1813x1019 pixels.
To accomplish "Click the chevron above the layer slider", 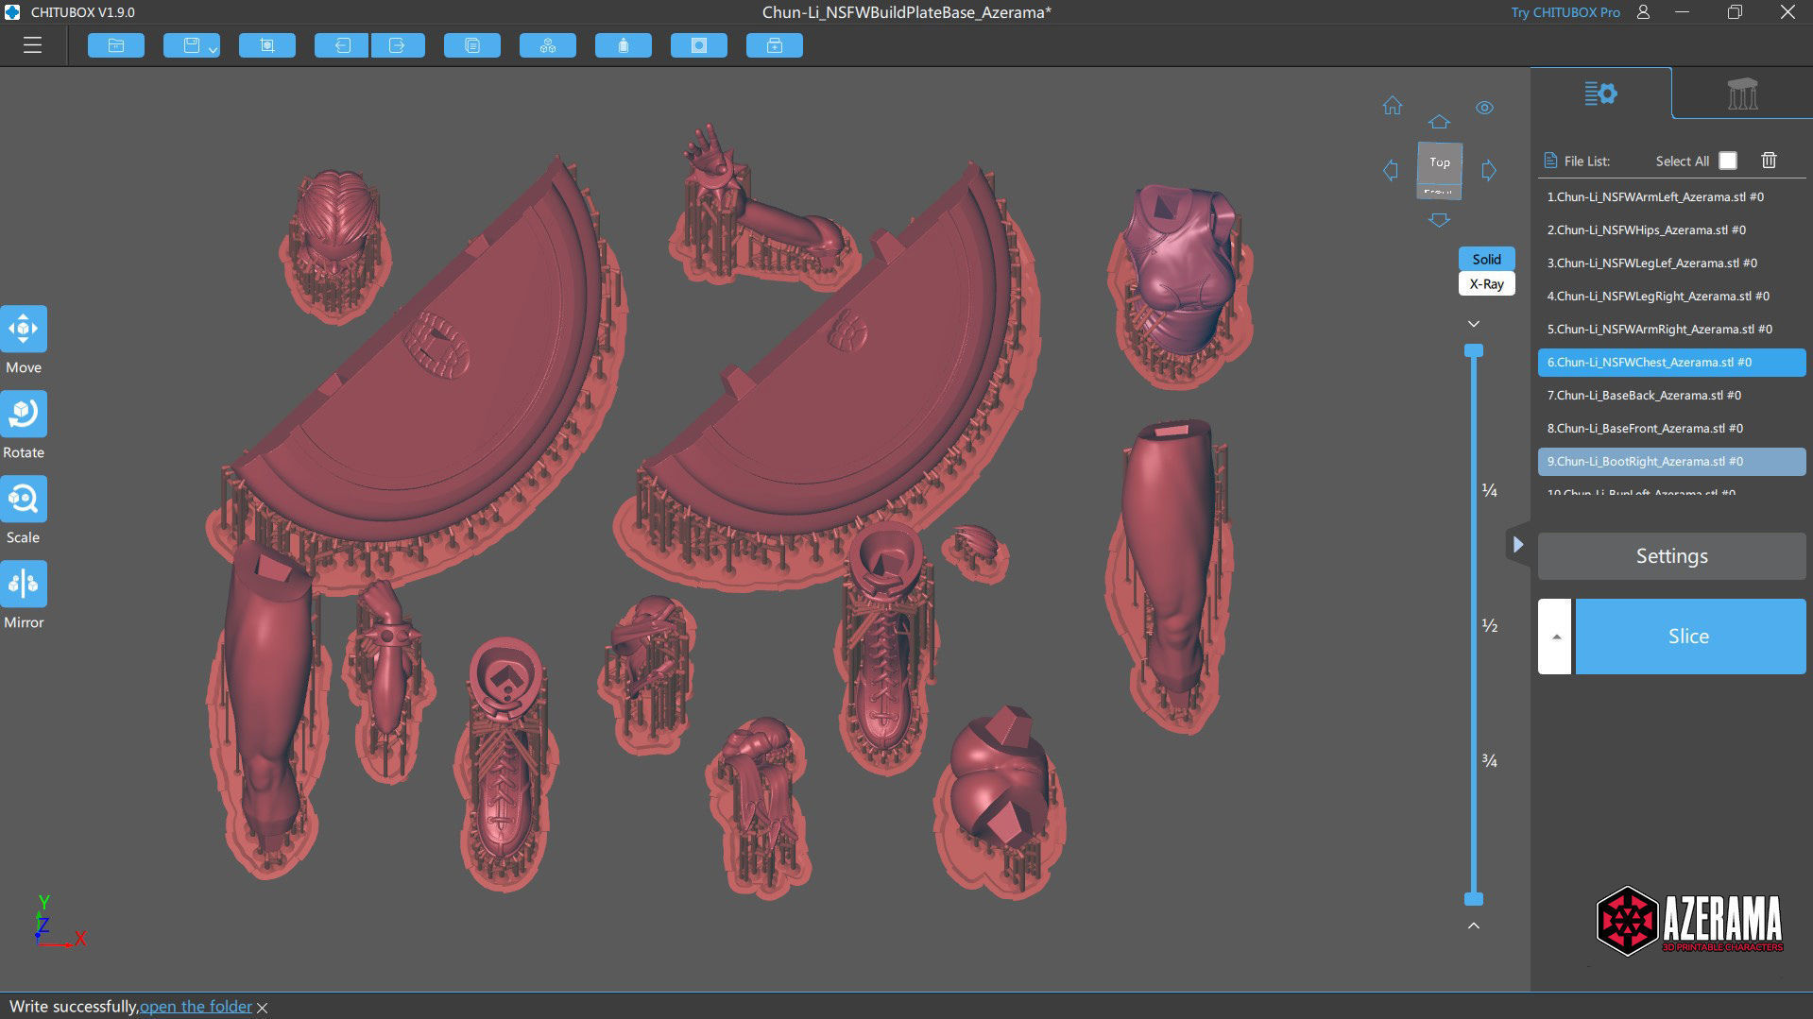I will point(1474,324).
